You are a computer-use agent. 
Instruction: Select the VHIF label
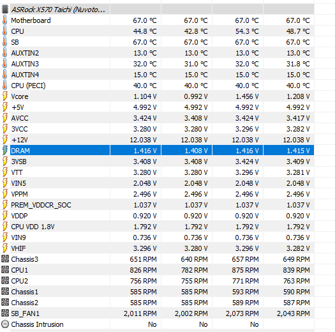[19, 248]
